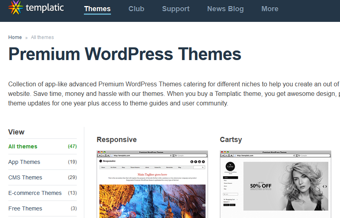
Task: Visit the News Blog
Action: tap(225, 9)
